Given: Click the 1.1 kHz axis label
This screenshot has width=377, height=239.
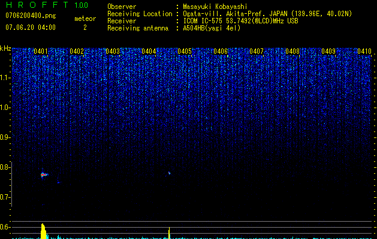Looking at the screenshot, I should [5, 78].
